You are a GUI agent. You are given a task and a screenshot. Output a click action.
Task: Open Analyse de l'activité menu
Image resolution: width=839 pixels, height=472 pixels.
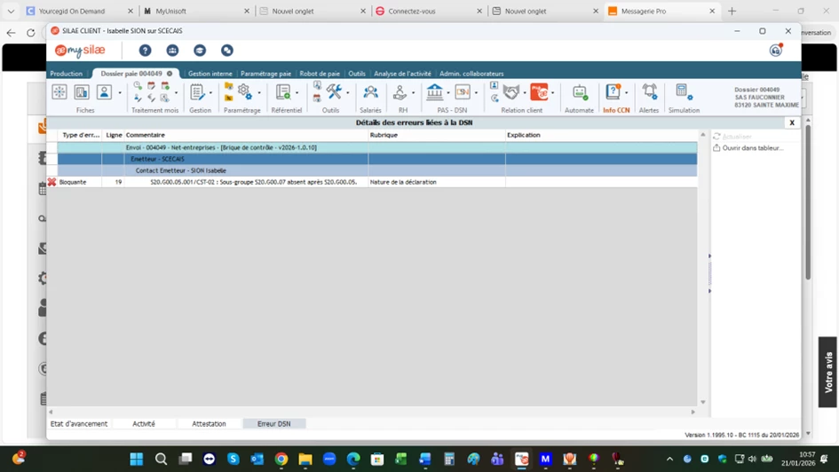tap(402, 74)
